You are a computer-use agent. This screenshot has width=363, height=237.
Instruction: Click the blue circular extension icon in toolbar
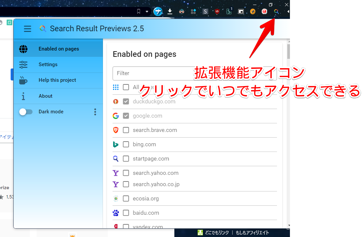point(158,11)
